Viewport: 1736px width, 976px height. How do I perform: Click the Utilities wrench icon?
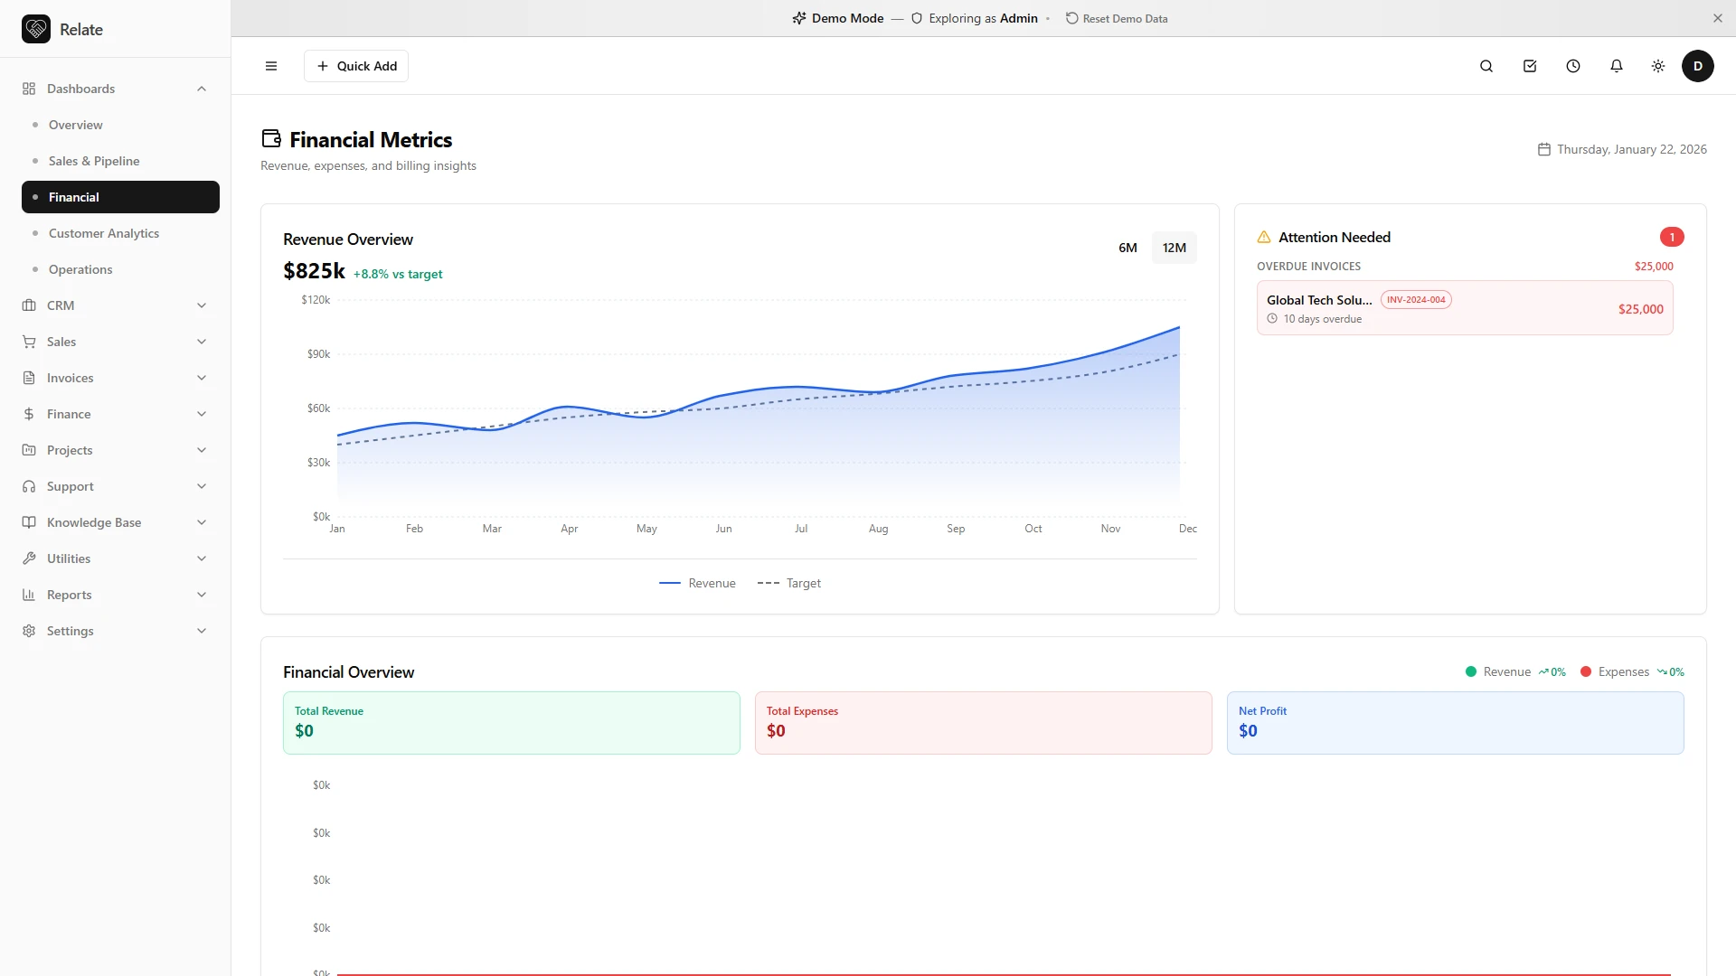click(29, 558)
